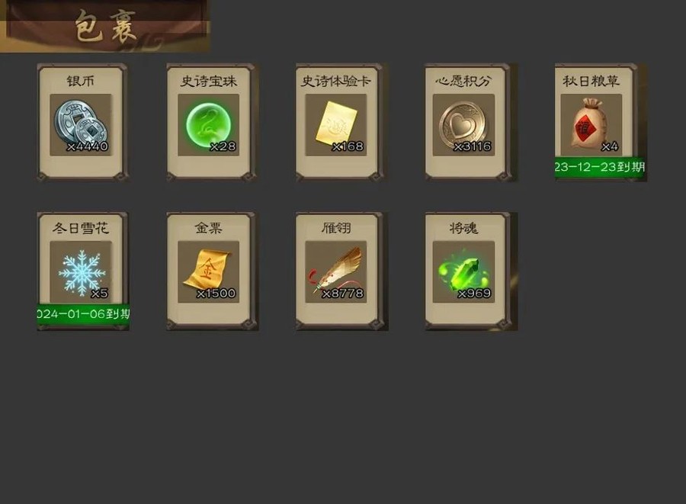686x504 pixels.
Task: Click the 包裹 inventory title banner
Action: (105, 26)
